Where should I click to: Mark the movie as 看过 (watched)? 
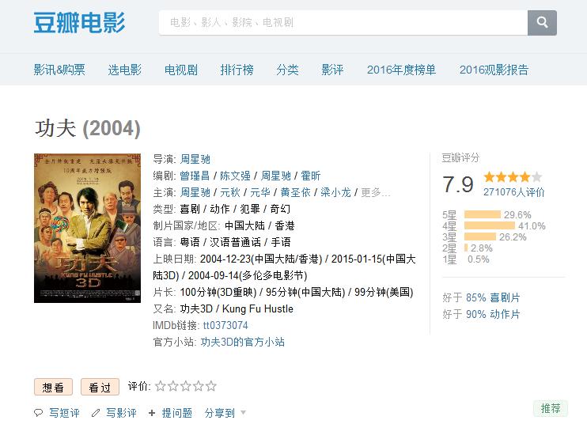point(100,388)
